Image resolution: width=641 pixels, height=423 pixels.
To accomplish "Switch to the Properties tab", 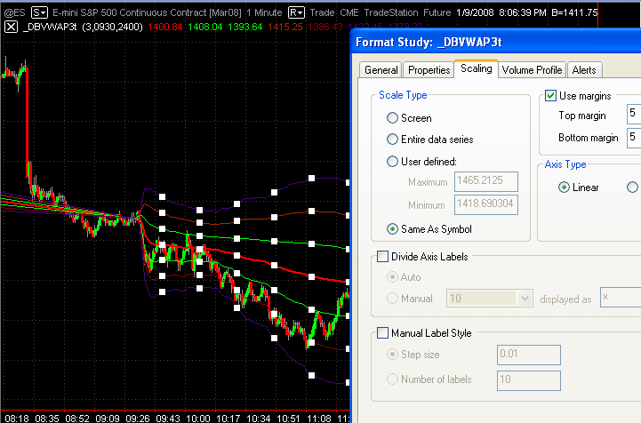I will pyautogui.click(x=429, y=70).
